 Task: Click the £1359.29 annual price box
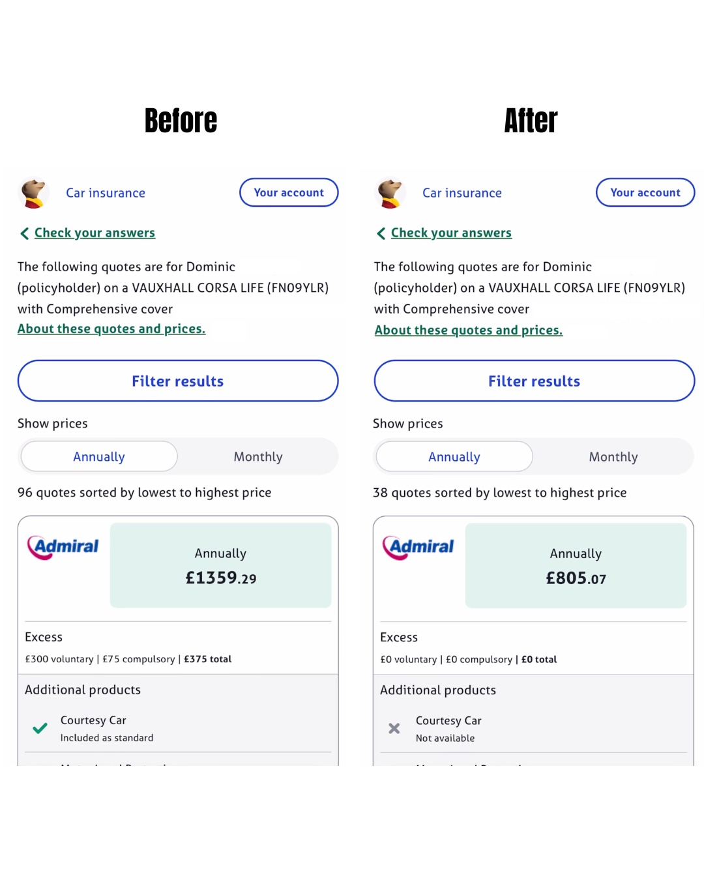(220, 565)
